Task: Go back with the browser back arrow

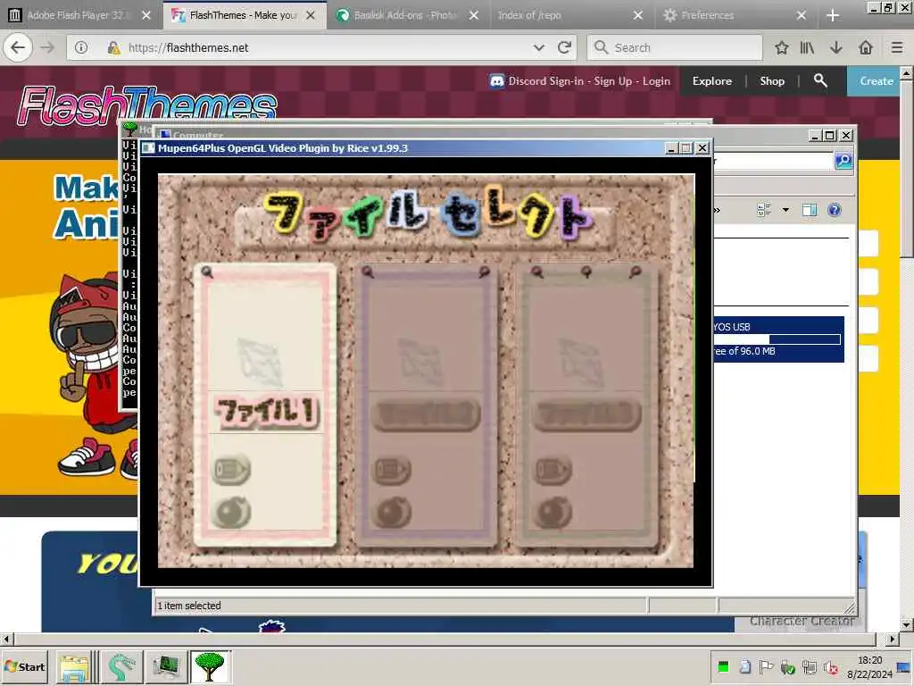Action: point(18,47)
